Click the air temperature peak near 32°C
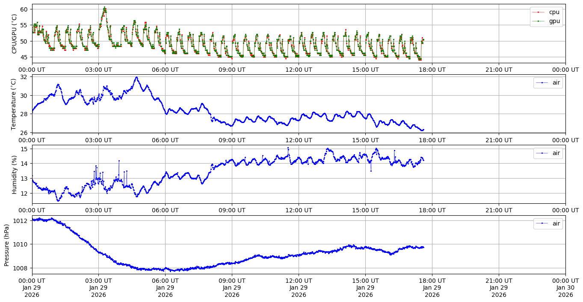583x302 pixels. coord(136,77)
